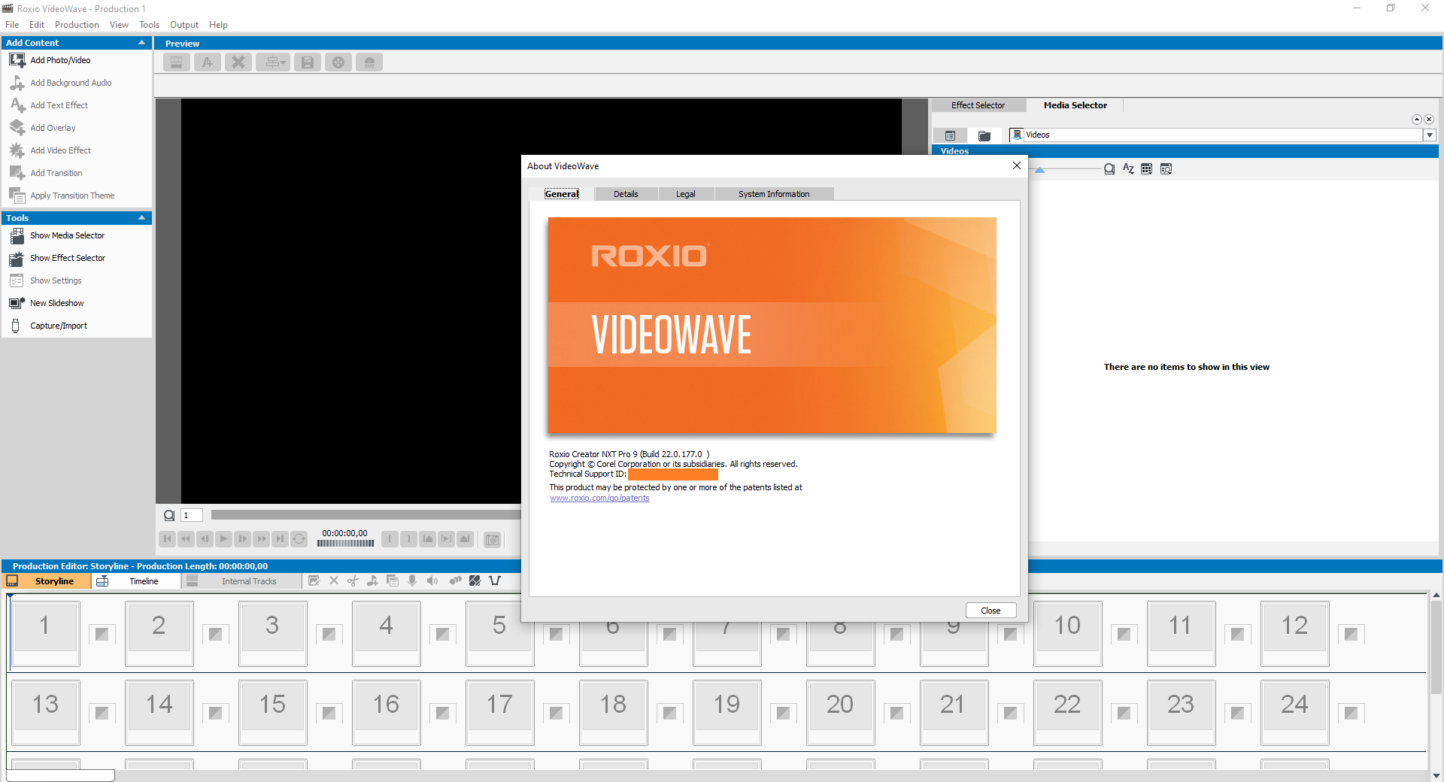Click the microphone narration icon in production editor
This screenshot has width=1444, height=782.
point(412,580)
